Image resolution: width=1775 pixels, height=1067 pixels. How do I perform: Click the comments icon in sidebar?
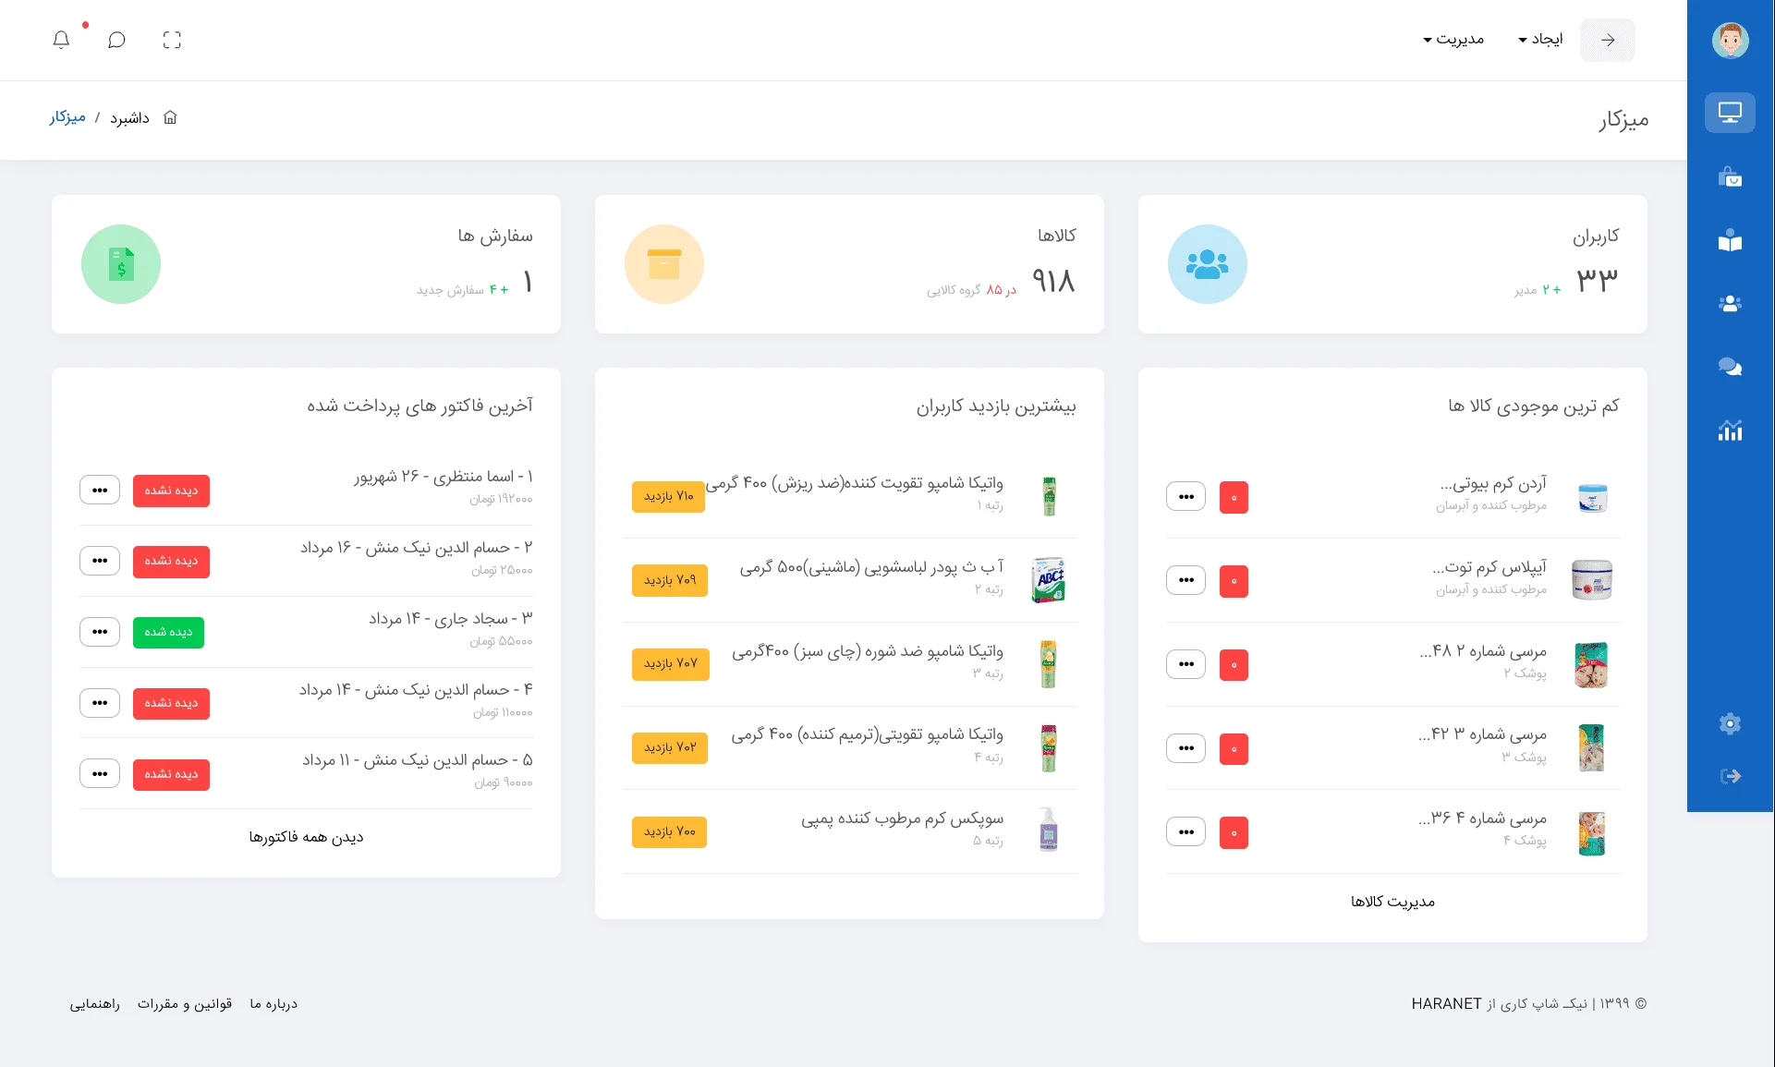click(x=1730, y=367)
